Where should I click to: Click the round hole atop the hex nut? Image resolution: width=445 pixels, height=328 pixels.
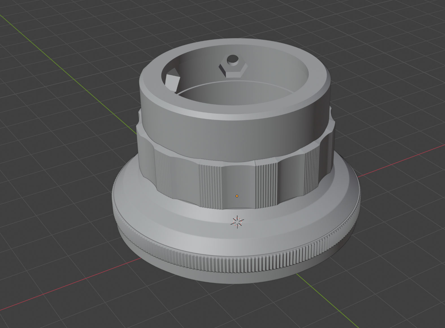coord(233,60)
